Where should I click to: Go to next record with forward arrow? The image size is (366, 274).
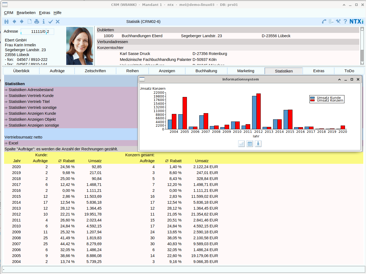pyautogui.click(x=22, y=22)
